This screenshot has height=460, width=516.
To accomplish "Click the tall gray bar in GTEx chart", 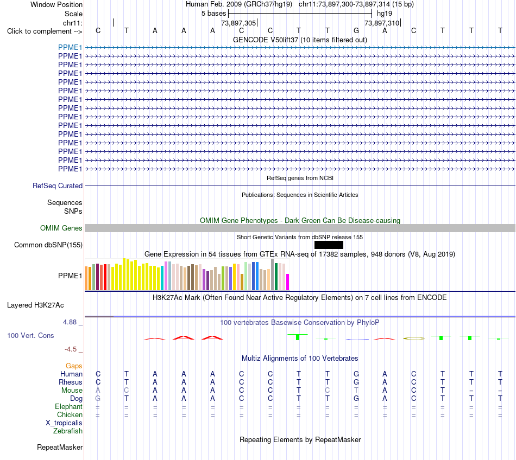I will point(273,274).
